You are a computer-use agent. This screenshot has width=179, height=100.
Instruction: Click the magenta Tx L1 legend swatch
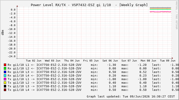(x=5, y=79)
